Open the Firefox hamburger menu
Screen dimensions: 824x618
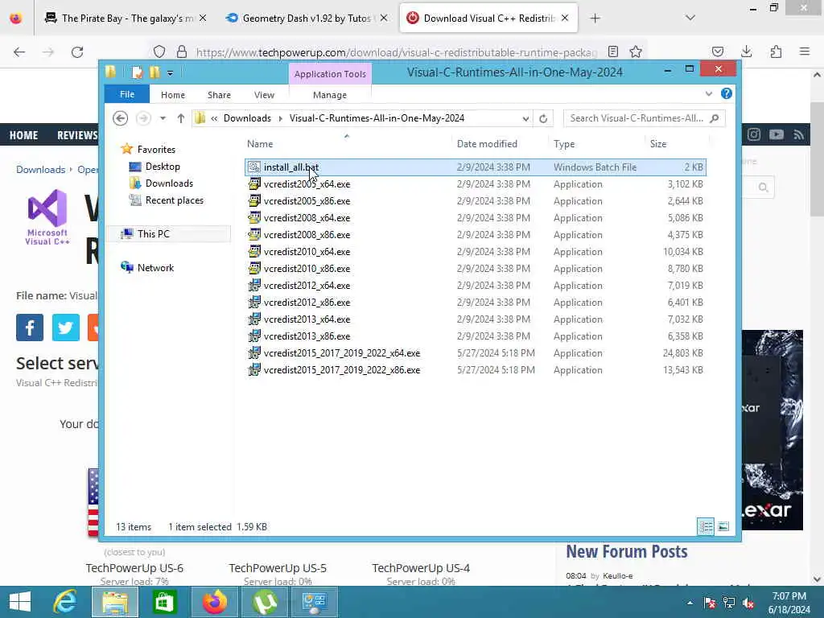[805, 51]
